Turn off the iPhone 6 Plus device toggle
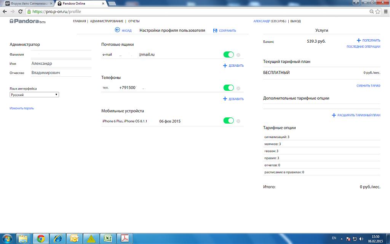Screen dimensions: 390x244 [229, 121]
